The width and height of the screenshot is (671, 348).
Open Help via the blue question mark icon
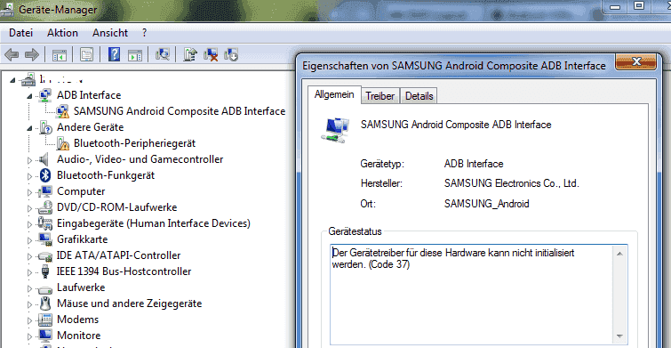[114, 54]
